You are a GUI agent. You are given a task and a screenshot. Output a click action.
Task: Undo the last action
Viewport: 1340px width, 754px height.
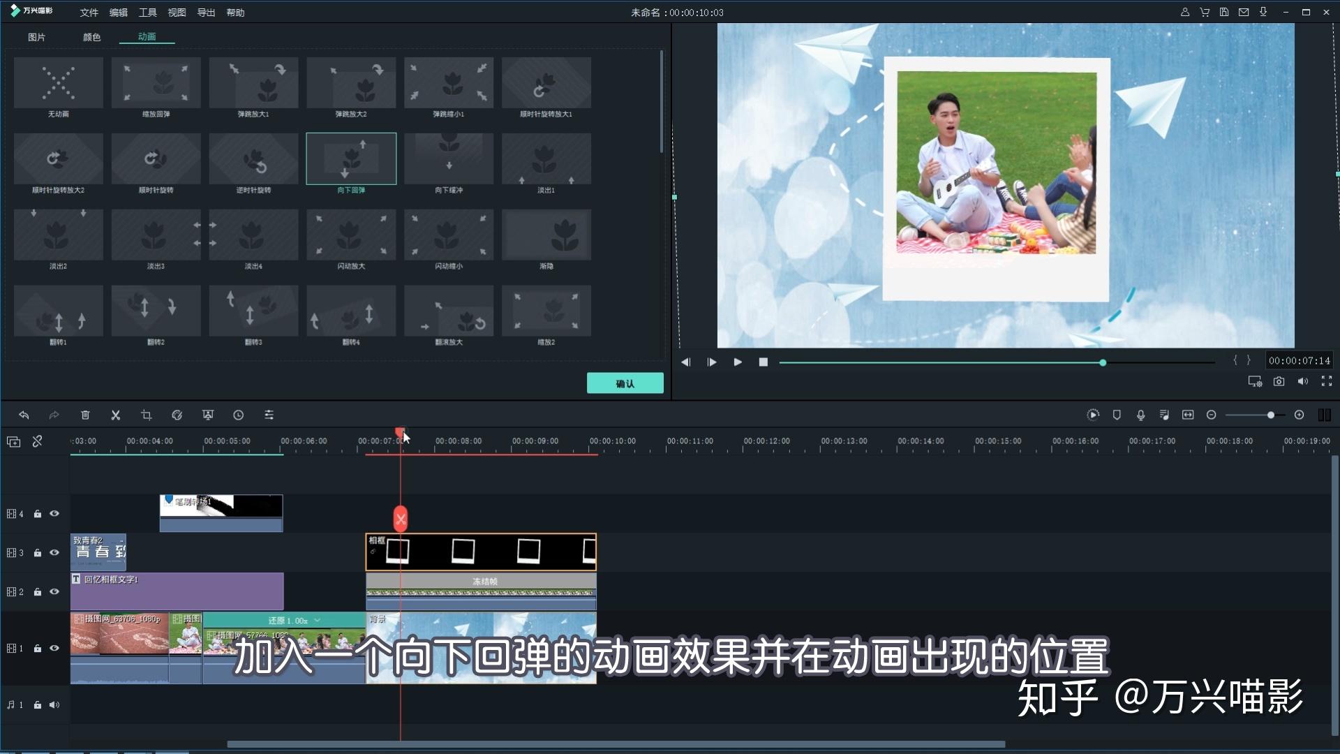pyautogui.click(x=24, y=415)
